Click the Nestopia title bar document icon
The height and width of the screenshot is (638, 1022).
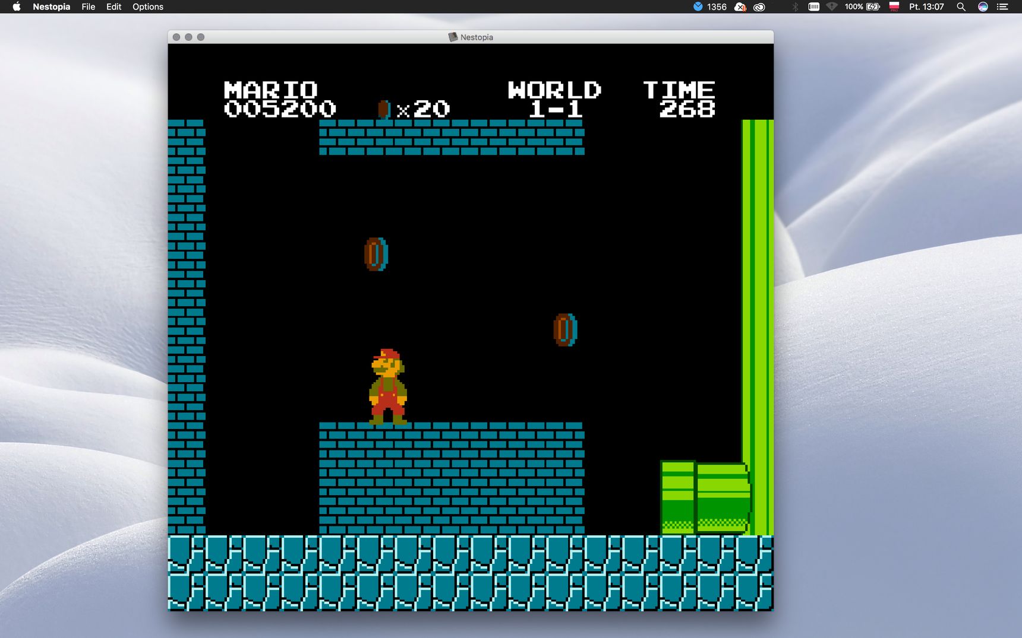[x=453, y=37]
